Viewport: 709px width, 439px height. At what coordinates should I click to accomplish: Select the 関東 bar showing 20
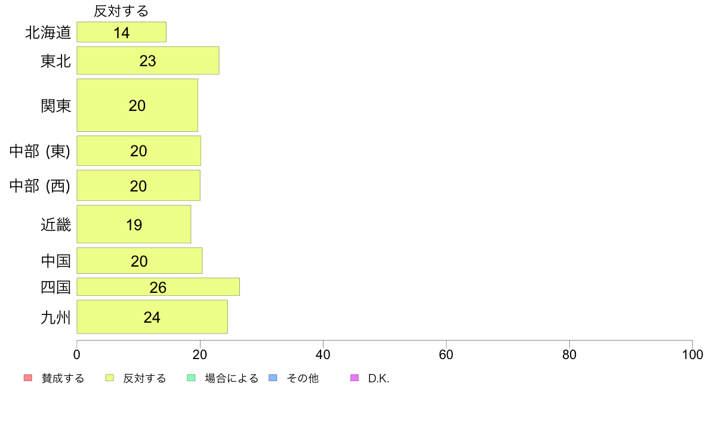(137, 106)
